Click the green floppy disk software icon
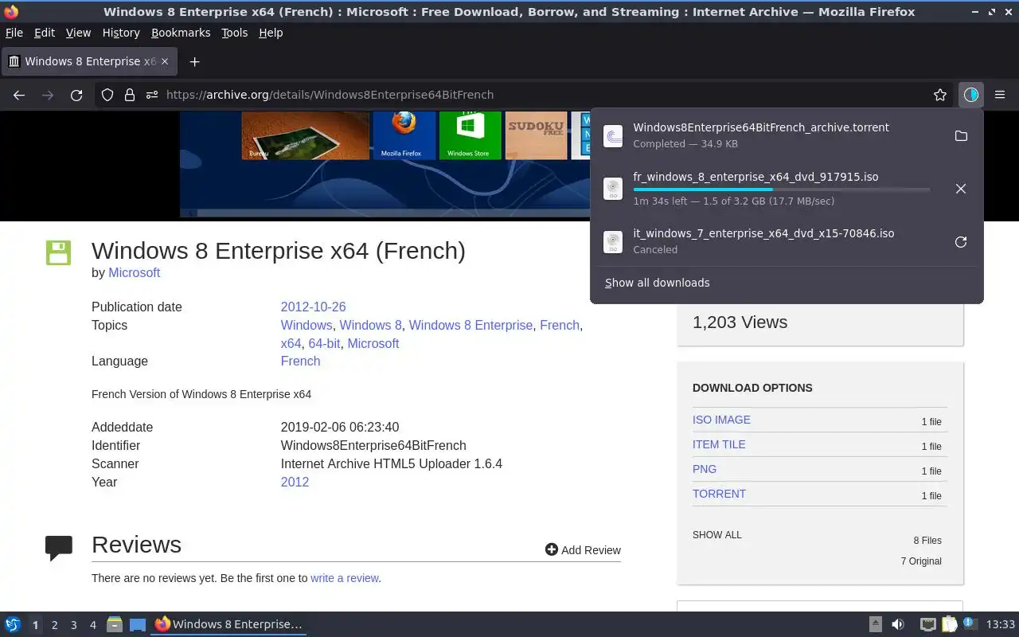This screenshot has width=1019, height=637. (x=58, y=252)
